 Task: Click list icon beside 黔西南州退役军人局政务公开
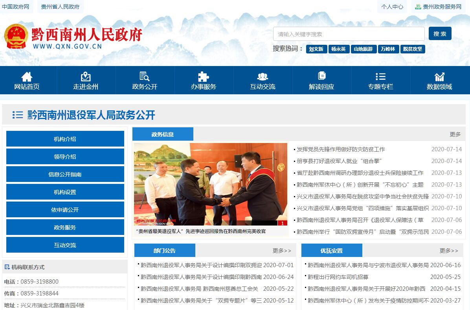click(x=17, y=115)
